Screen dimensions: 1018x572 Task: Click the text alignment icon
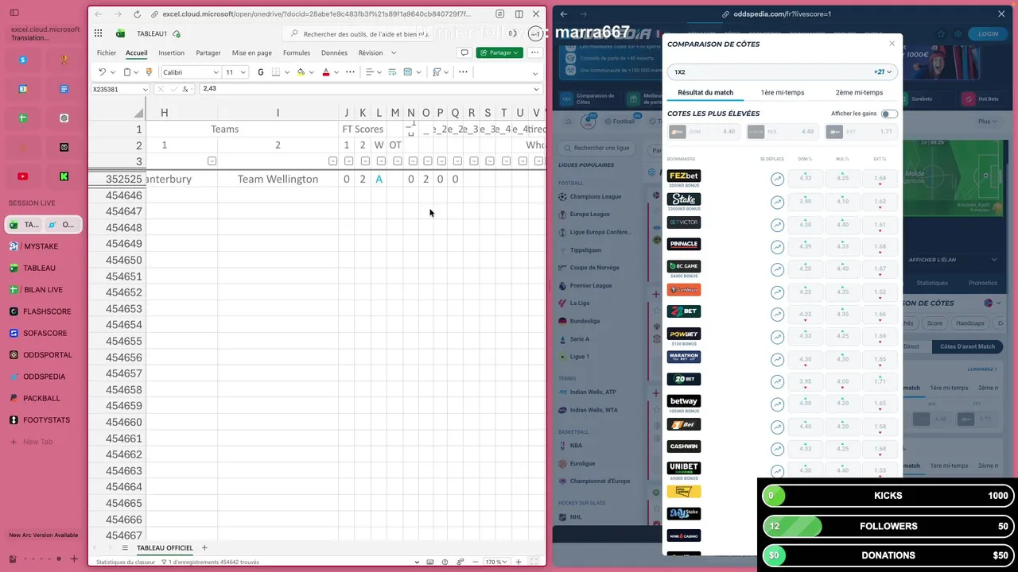click(369, 72)
